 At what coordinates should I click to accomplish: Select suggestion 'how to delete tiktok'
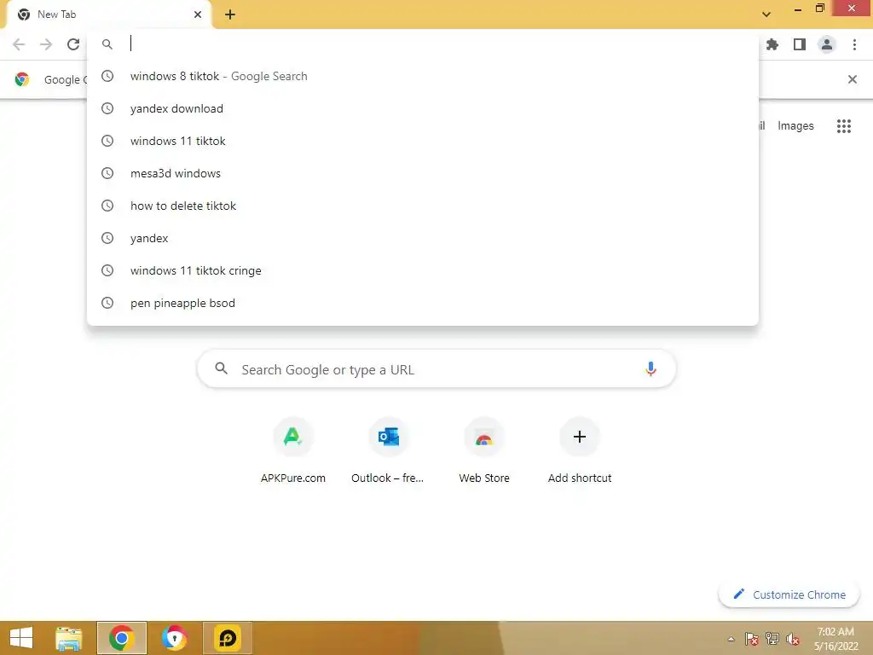pos(423,206)
